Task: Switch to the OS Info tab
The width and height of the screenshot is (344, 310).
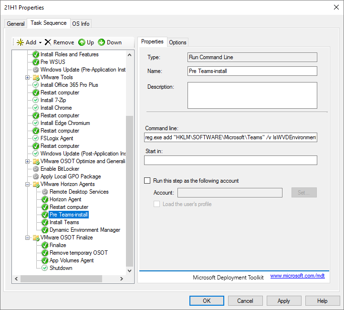Action: pyautogui.click(x=81, y=24)
